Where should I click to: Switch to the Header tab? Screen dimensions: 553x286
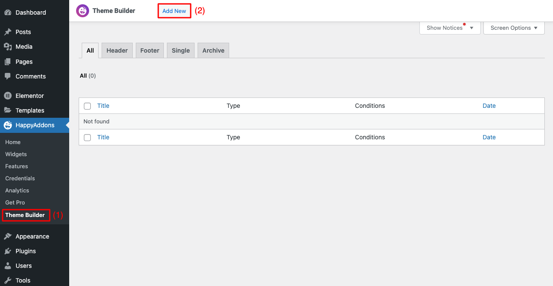117,50
